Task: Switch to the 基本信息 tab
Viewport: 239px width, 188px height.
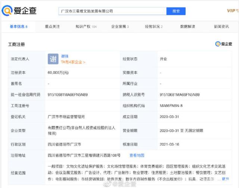Action: click(19, 26)
